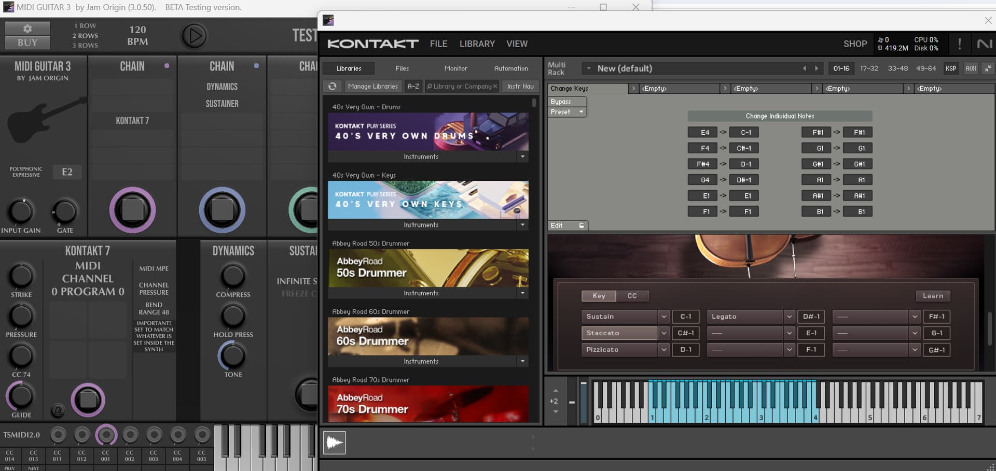Expand Abbey Road 50s Drummer Instruments dropdown
The width and height of the screenshot is (996, 471).
click(x=522, y=293)
